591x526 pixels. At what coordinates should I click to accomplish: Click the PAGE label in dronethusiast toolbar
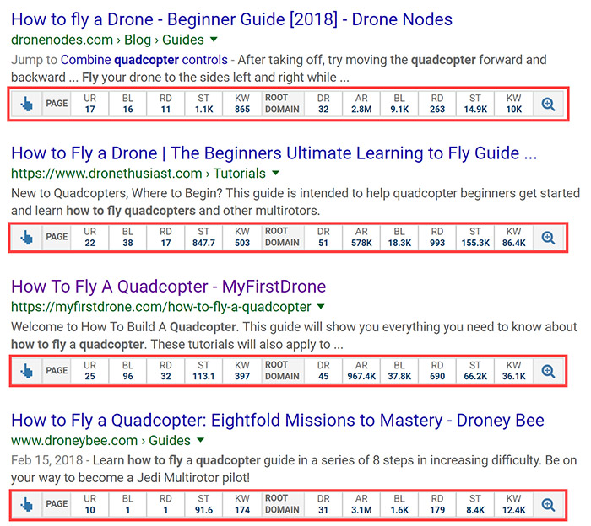click(57, 237)
